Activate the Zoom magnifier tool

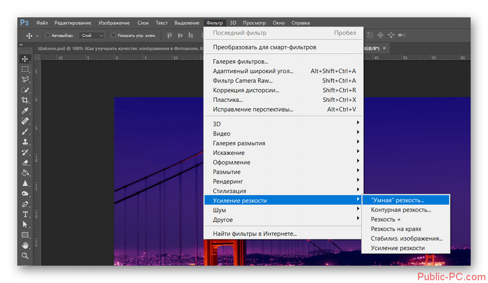pyautogui.click(x=25, y=255)
